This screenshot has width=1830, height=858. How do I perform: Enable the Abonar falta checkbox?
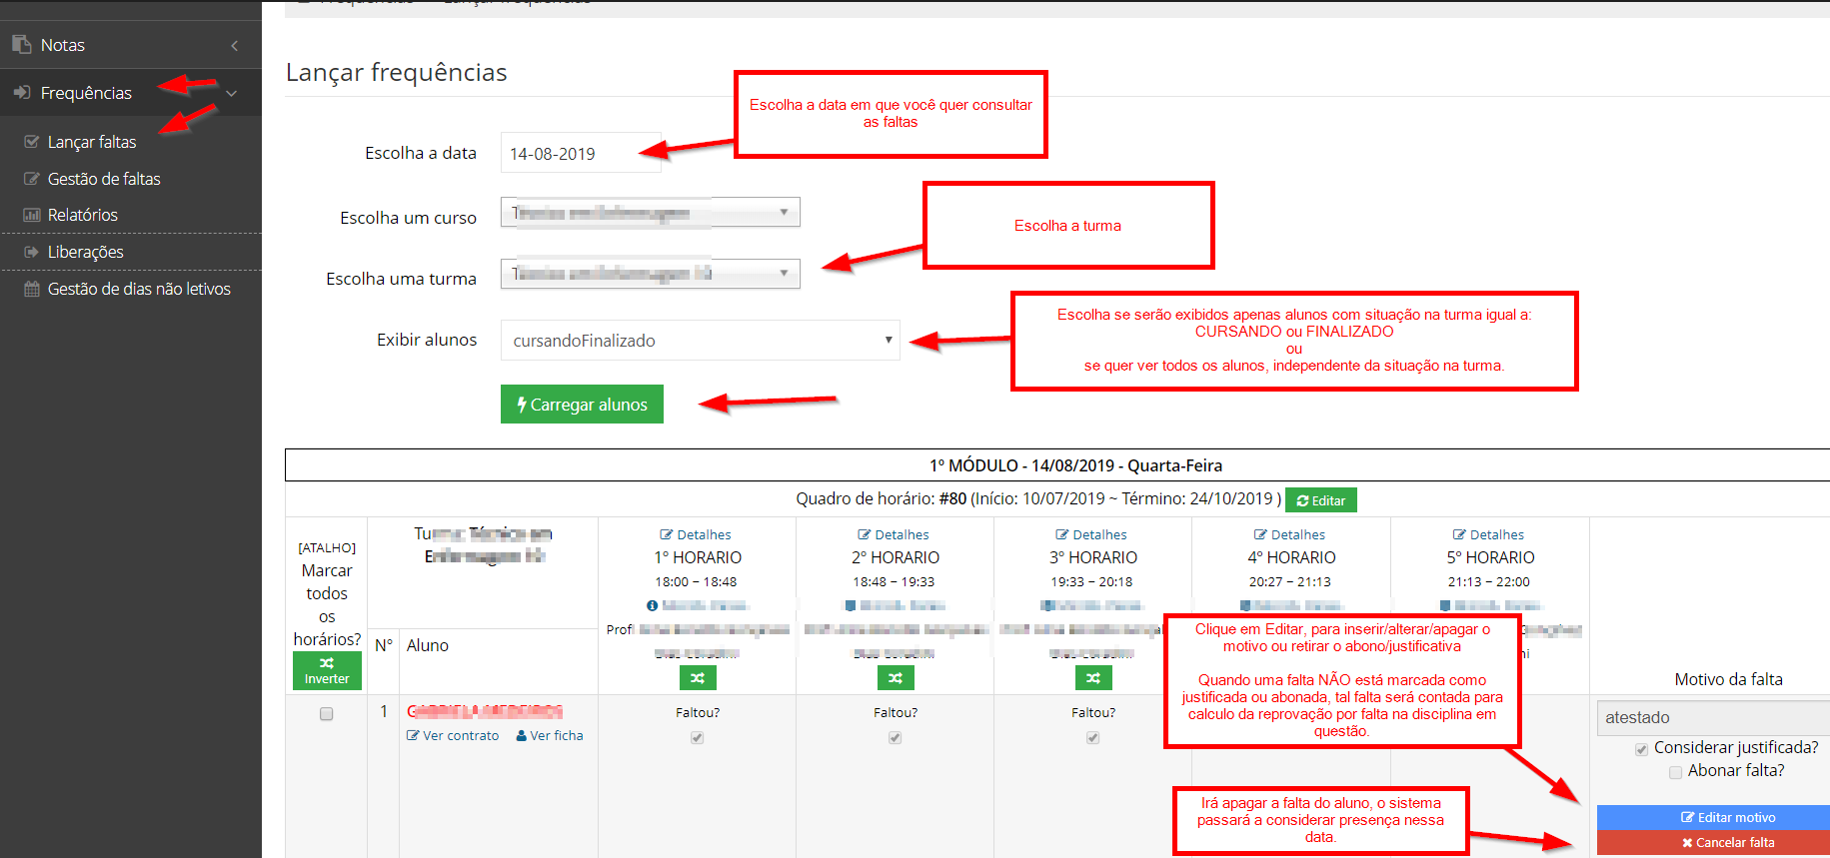(x=1675, y=772)
